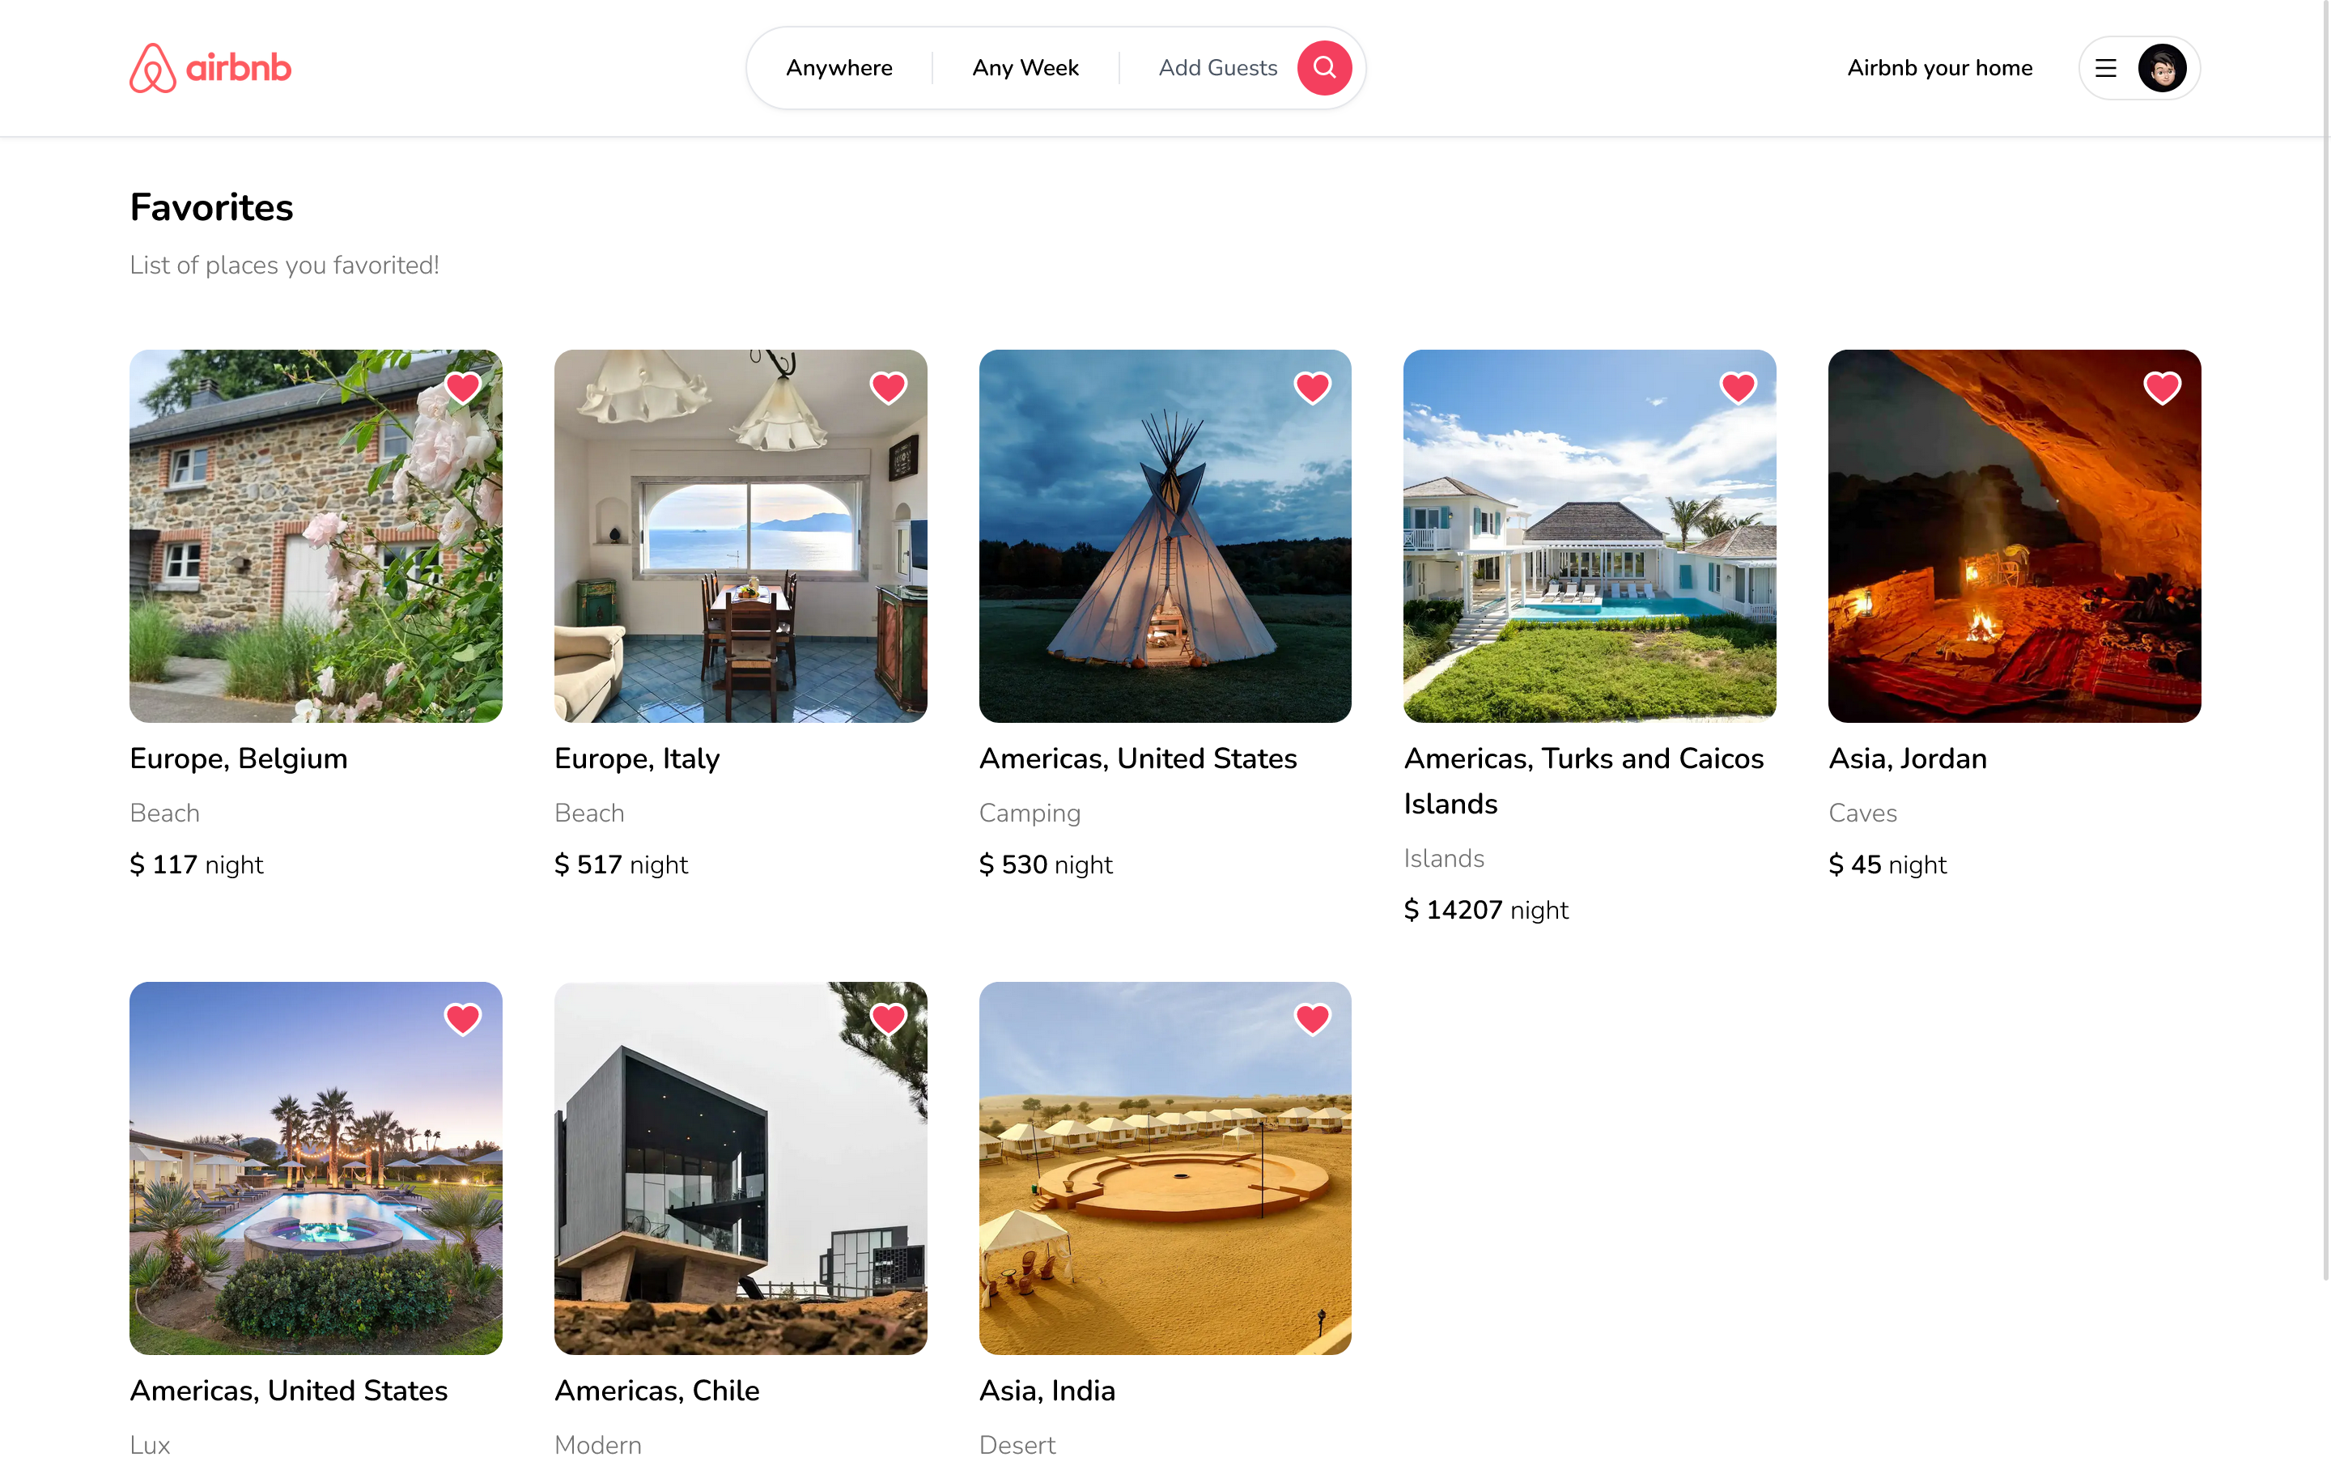Unfavorite the Europe, Belgium listing heart

(x=462, y=388)
